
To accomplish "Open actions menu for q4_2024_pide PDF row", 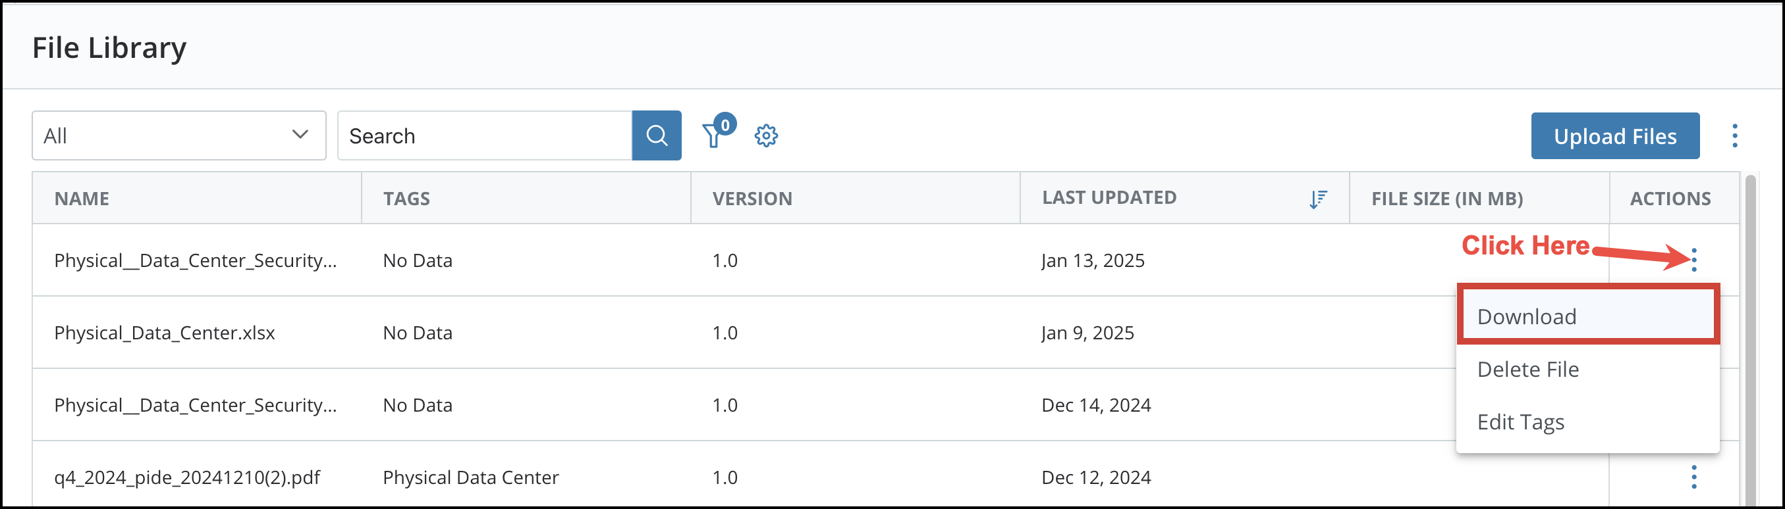I will tap(1694, 477).
